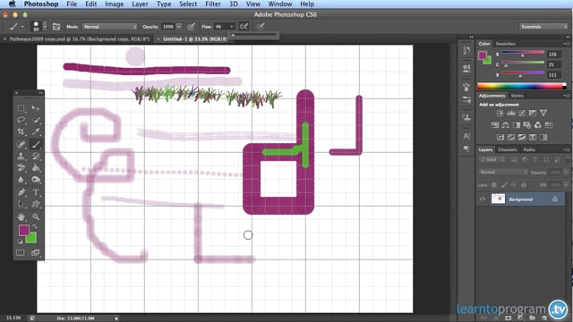Open the File menu
This screenshot has height=322, width=573.
point(72,4)
